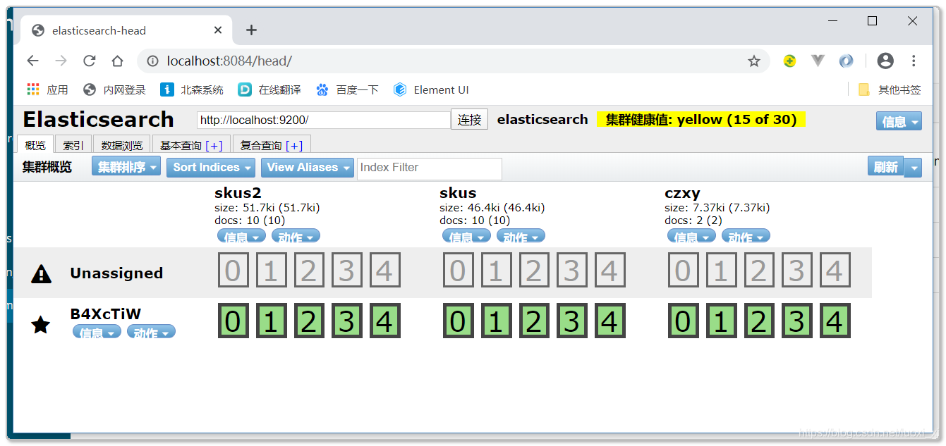Open skus2 index 信息 dropdown
The image size is (946, 446).
pyautogui.click(x=241, y=236)
